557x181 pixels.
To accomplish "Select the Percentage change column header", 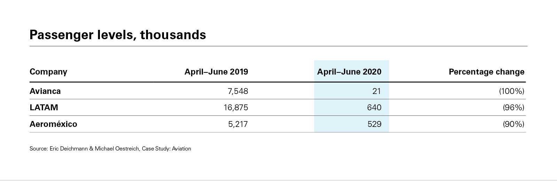I will (486, 72).
